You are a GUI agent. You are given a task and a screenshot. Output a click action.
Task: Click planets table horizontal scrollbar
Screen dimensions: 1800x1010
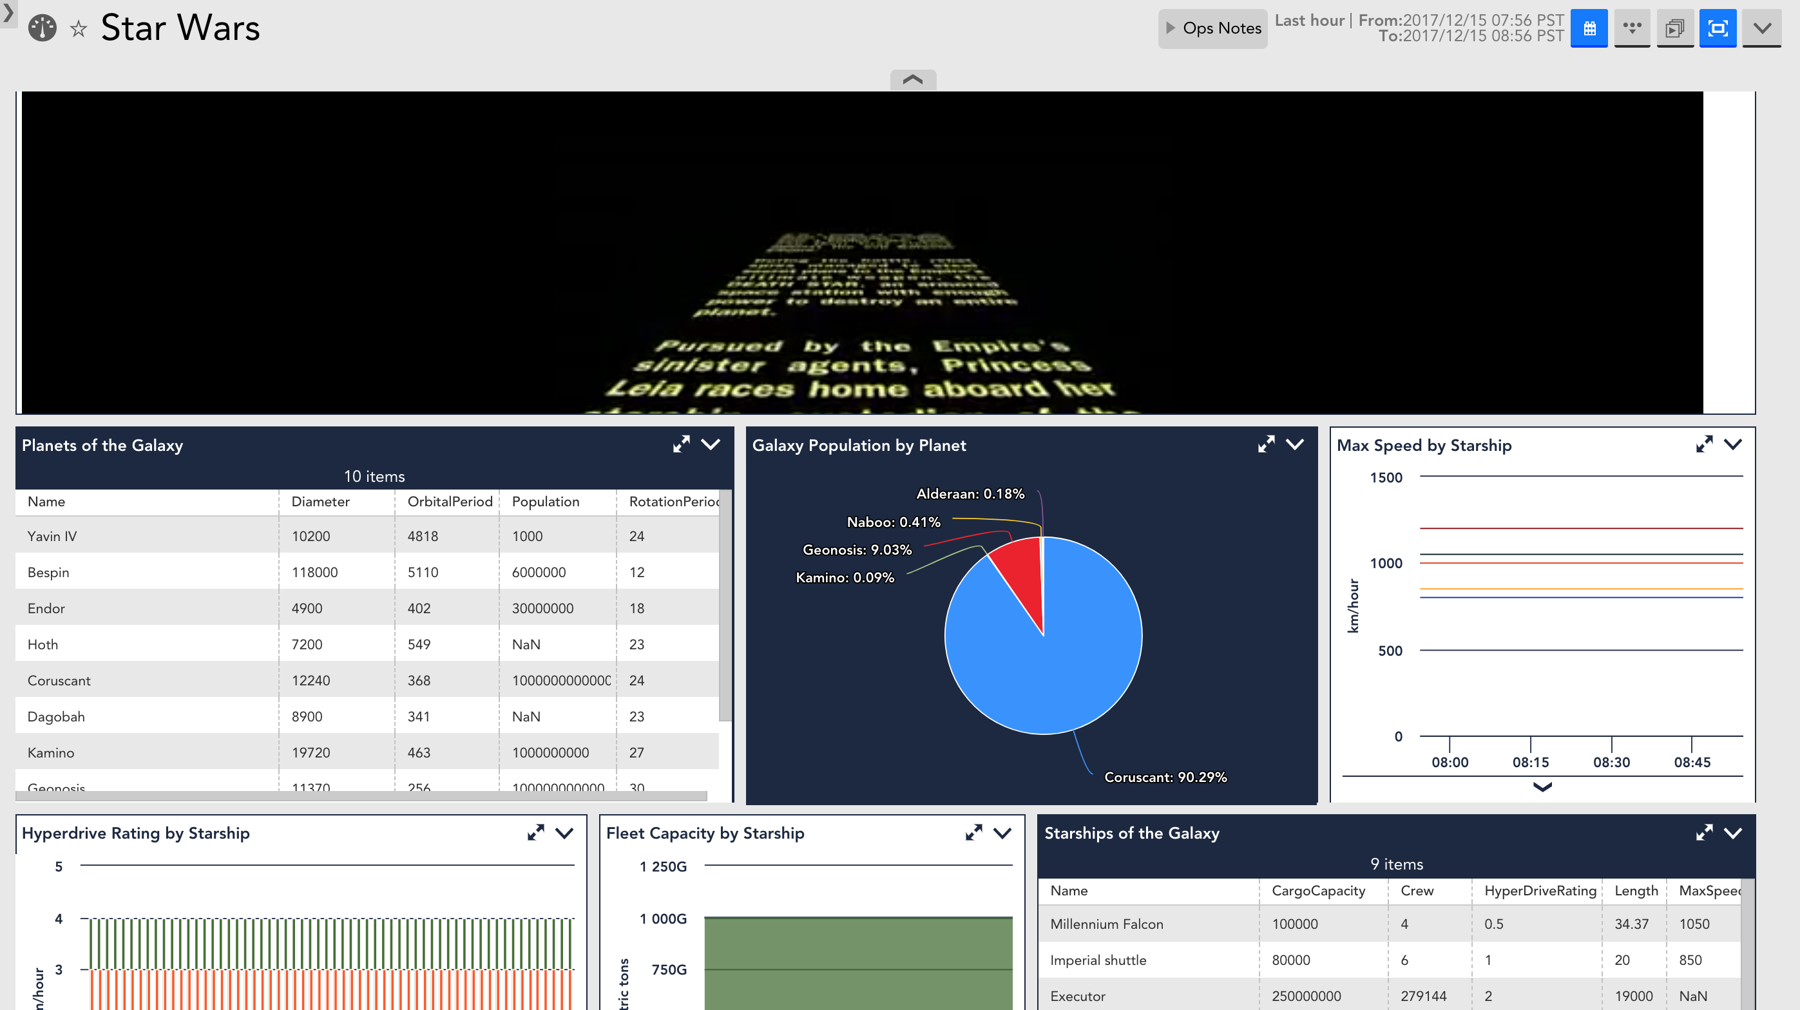(x=361, y=796)
